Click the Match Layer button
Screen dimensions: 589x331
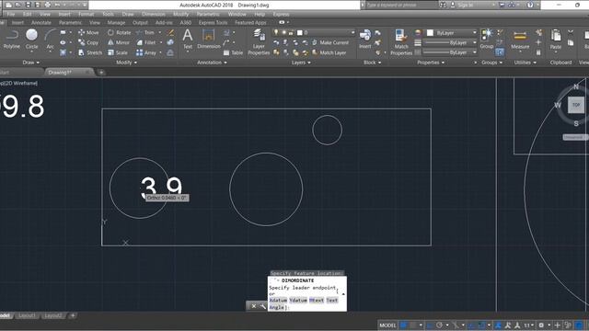pyautogui.click(x=329, y=53)
